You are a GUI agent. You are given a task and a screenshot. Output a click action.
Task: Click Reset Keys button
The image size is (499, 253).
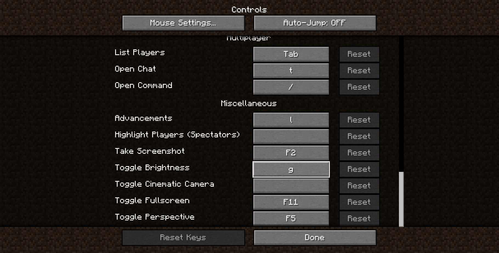point(183,237)
